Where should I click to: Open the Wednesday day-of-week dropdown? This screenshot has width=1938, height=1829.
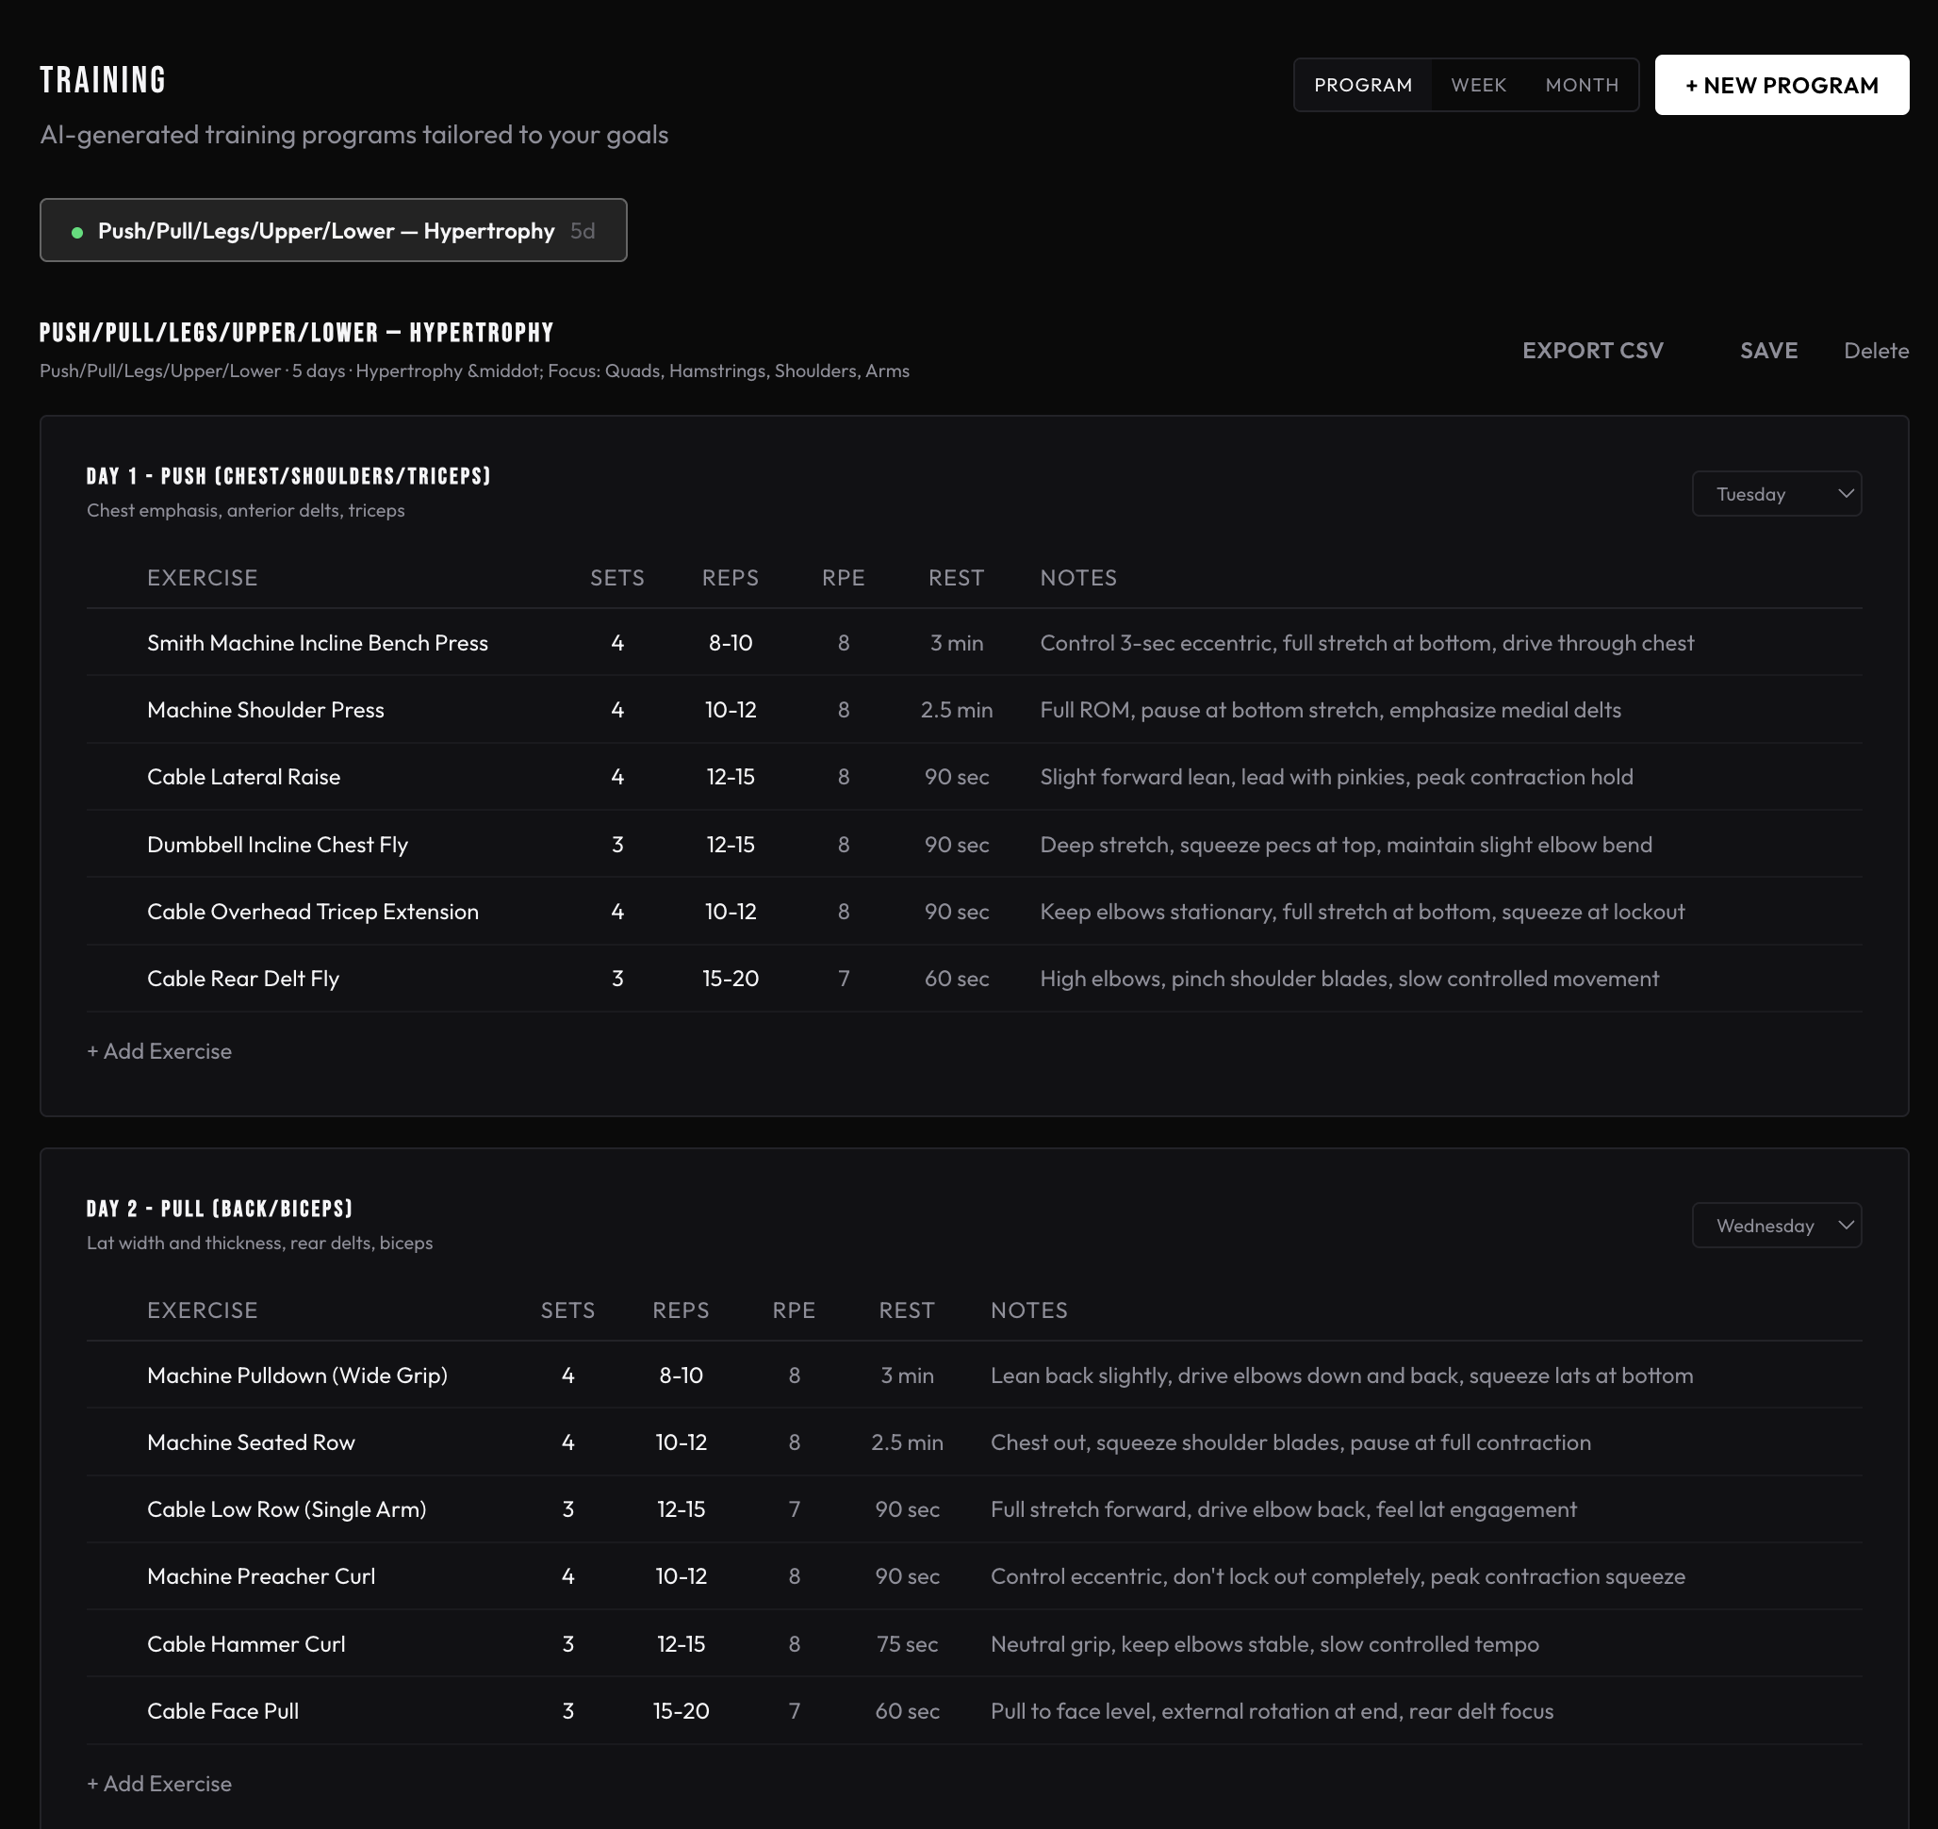coord(1776,1226)
